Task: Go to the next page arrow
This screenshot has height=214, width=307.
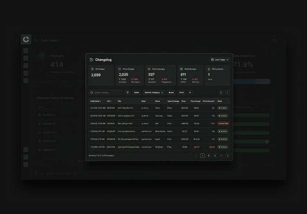Action: (227, 156)
